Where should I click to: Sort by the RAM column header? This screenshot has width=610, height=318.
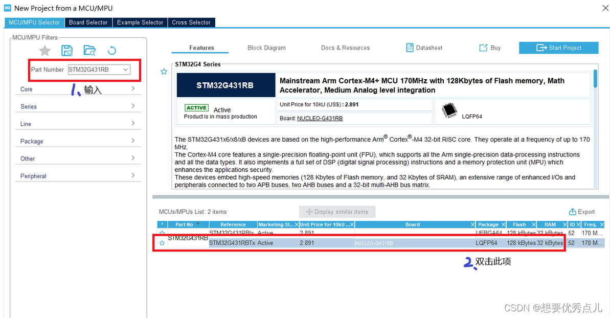pos(550,225)
